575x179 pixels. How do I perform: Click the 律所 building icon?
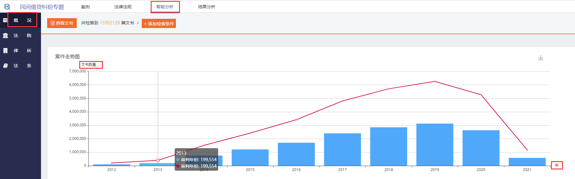click(5, 51)
